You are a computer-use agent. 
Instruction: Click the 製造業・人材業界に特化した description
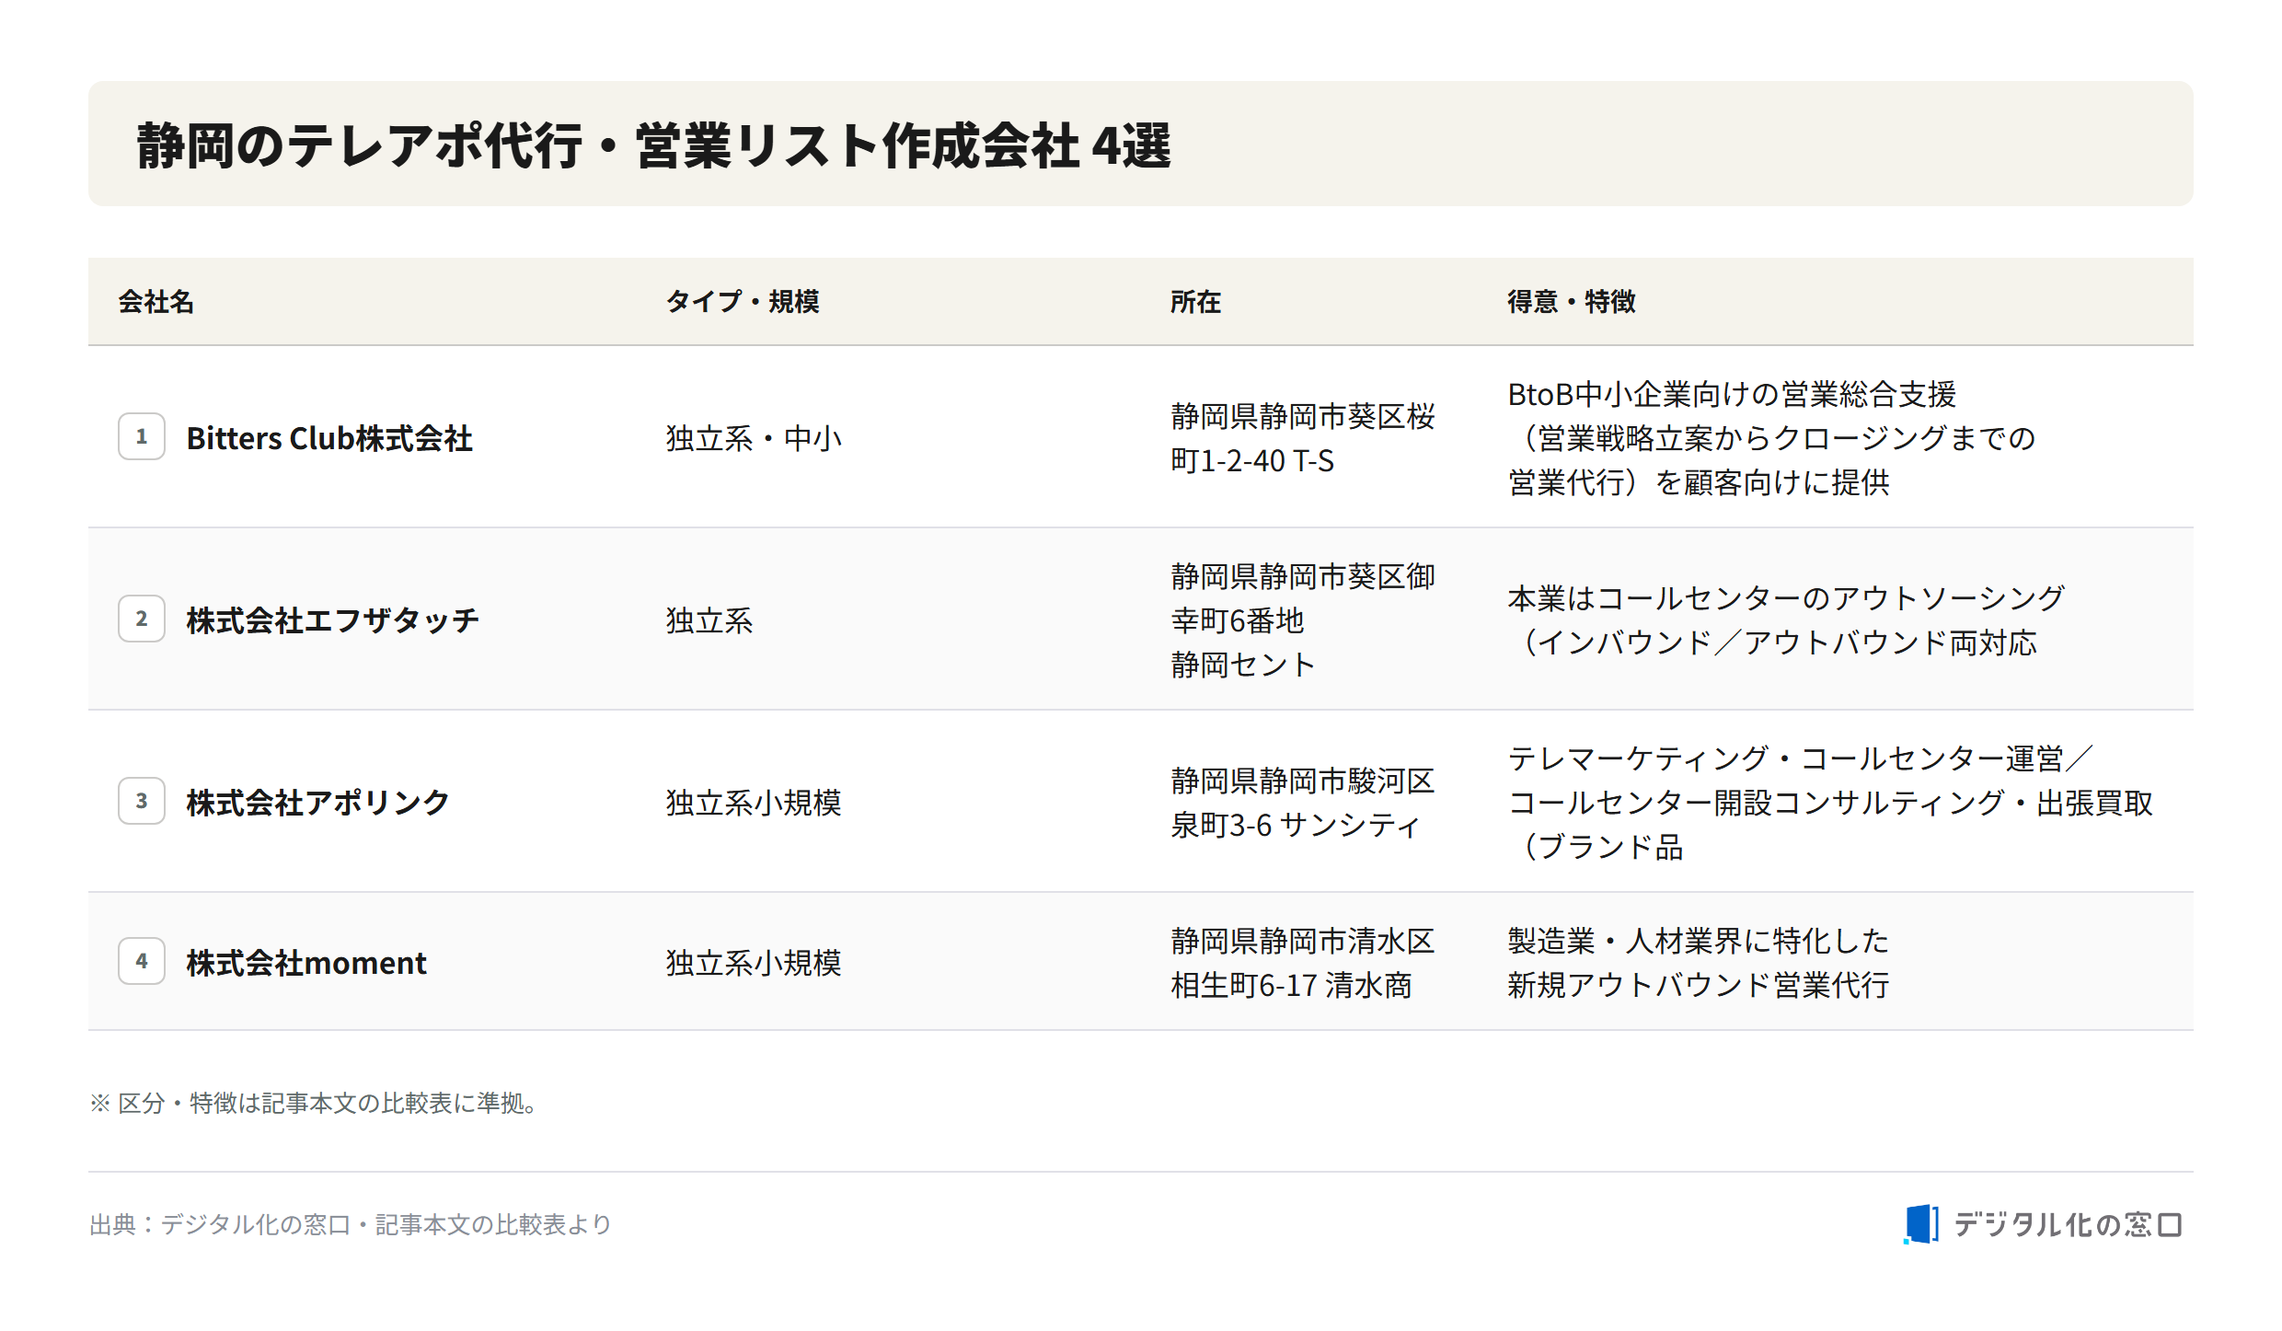(1699, 963)
